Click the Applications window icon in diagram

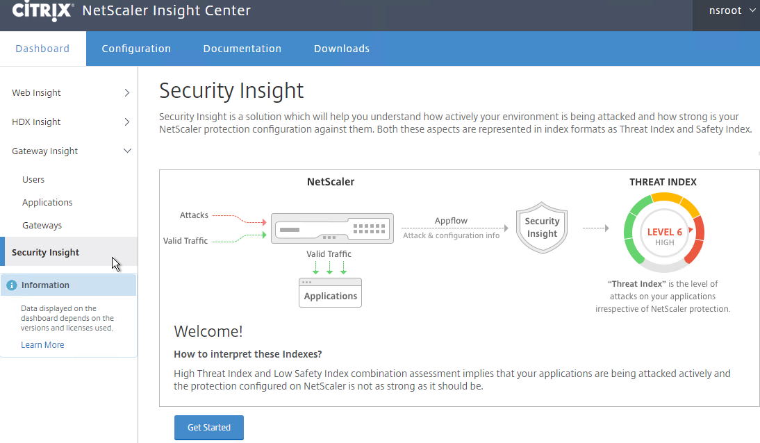[330, 292]
